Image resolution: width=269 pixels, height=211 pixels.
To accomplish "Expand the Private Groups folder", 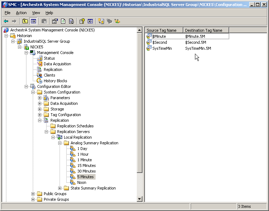I will [33, 199].
